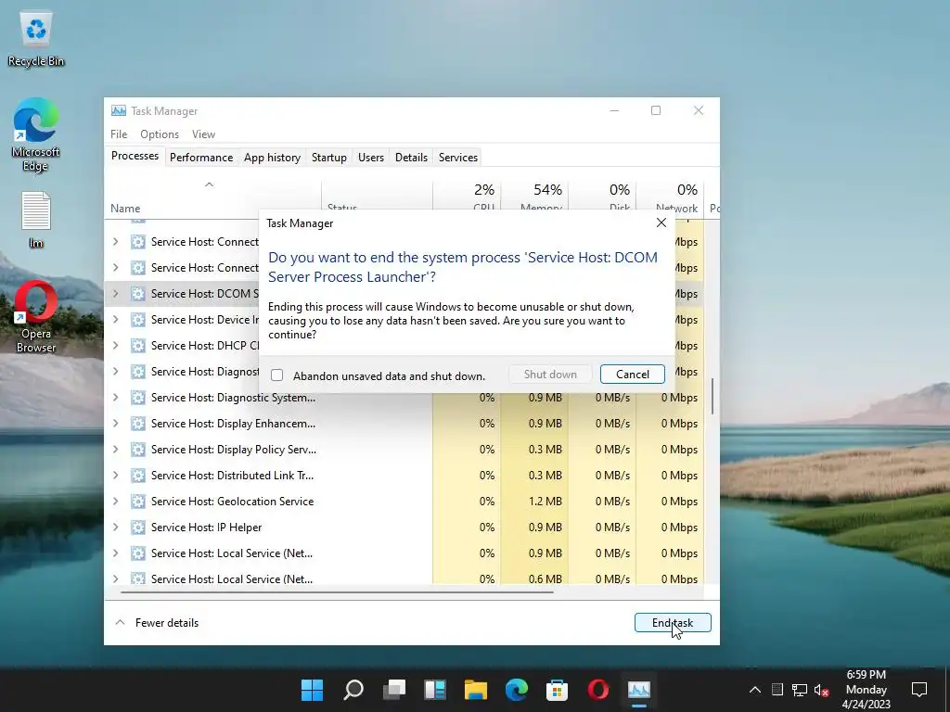Screen dimensions: 950x712
Task: Open File Explorer from the taskbar
Action: tap(476, 690)
